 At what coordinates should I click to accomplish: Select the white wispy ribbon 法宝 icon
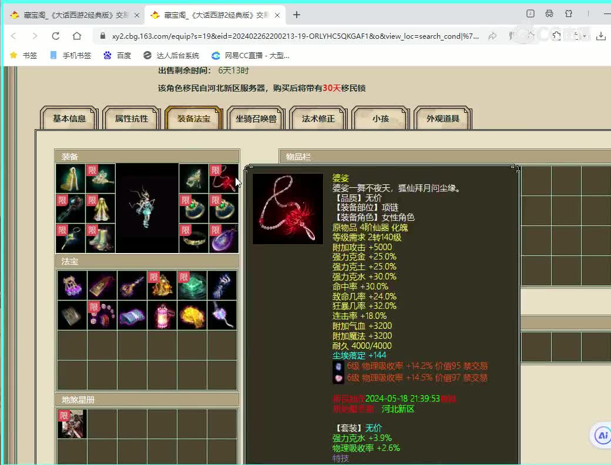(222, 285)
